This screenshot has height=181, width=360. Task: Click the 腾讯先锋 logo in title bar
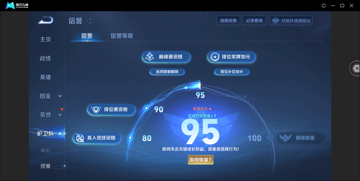[x=17, y=5]
